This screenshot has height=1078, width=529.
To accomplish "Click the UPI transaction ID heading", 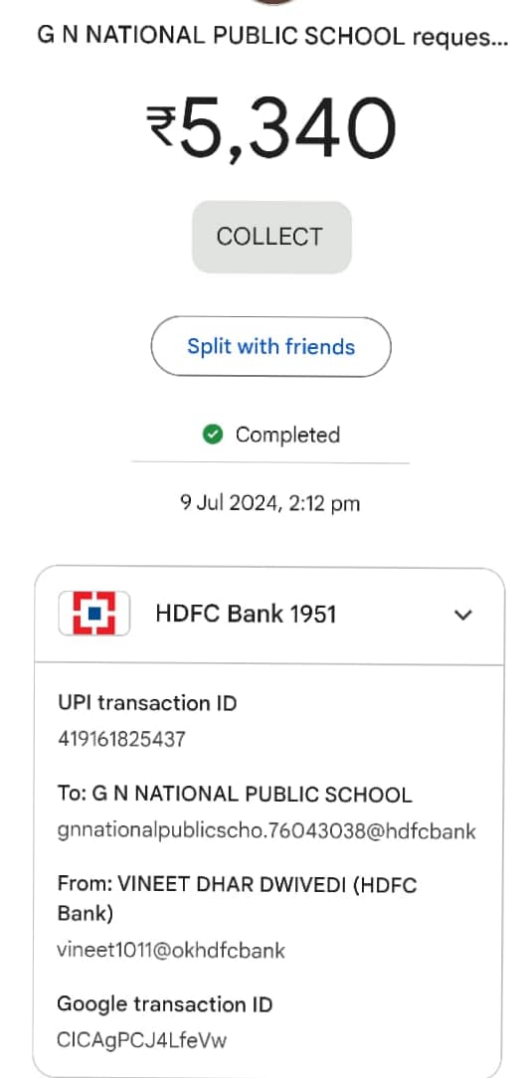I will point(148,703).
